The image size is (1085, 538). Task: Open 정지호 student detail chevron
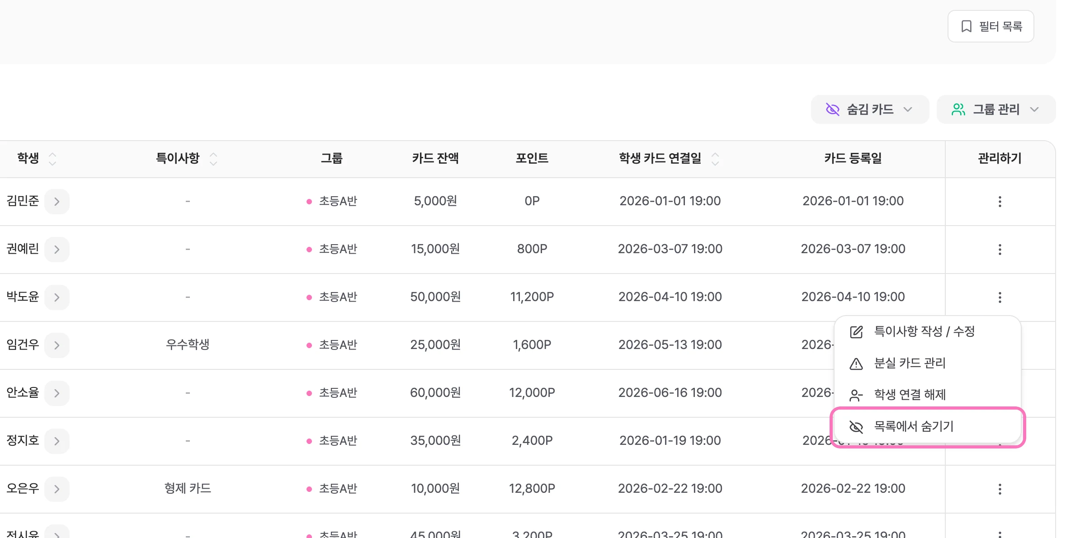(x=57, y=441)
